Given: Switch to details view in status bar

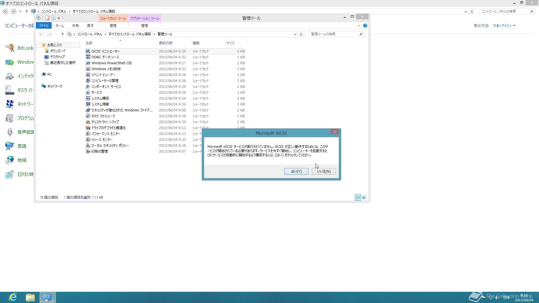Looking at the screenshot, I should pyautogui.click(x=358, y=197).
